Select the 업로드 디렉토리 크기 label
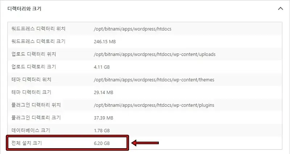Viewport: 290px width, 154px height. pyautogui.click(x=34, y=67)
